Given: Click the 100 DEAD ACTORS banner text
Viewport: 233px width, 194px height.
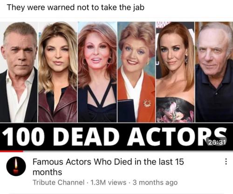Looking at the screenshot, I should [114, 137].
